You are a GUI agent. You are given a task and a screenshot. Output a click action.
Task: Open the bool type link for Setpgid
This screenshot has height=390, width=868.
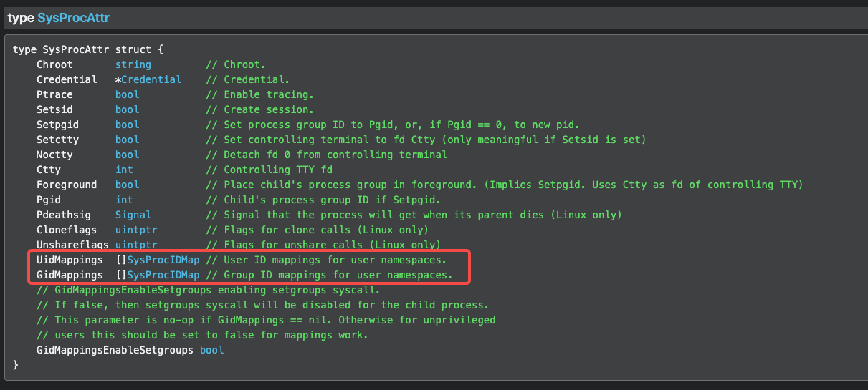(128, 125)
